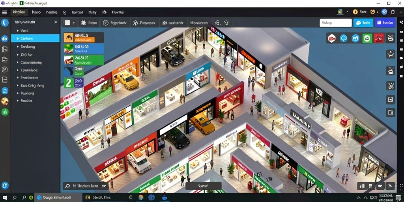Expand the arrow beside the "12O Nm" tree row
The image size is (404, 202).
pos(17,54)
